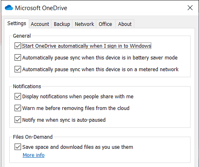Toggle pause sync on metered network checkbox
The image size is (199, 167).
tap(18, 69)
